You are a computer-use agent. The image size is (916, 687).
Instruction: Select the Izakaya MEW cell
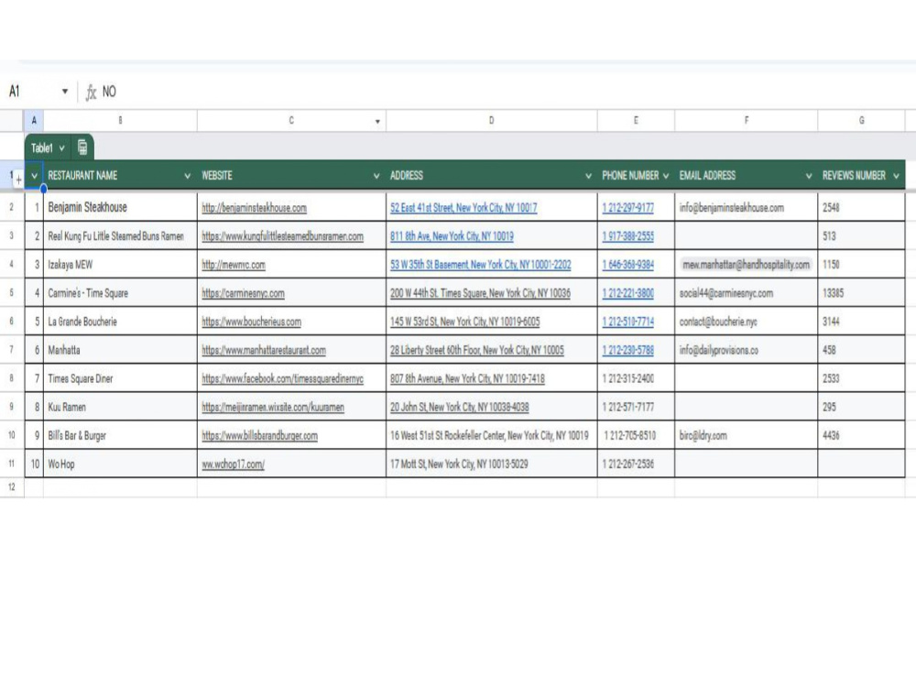(120, 265)
